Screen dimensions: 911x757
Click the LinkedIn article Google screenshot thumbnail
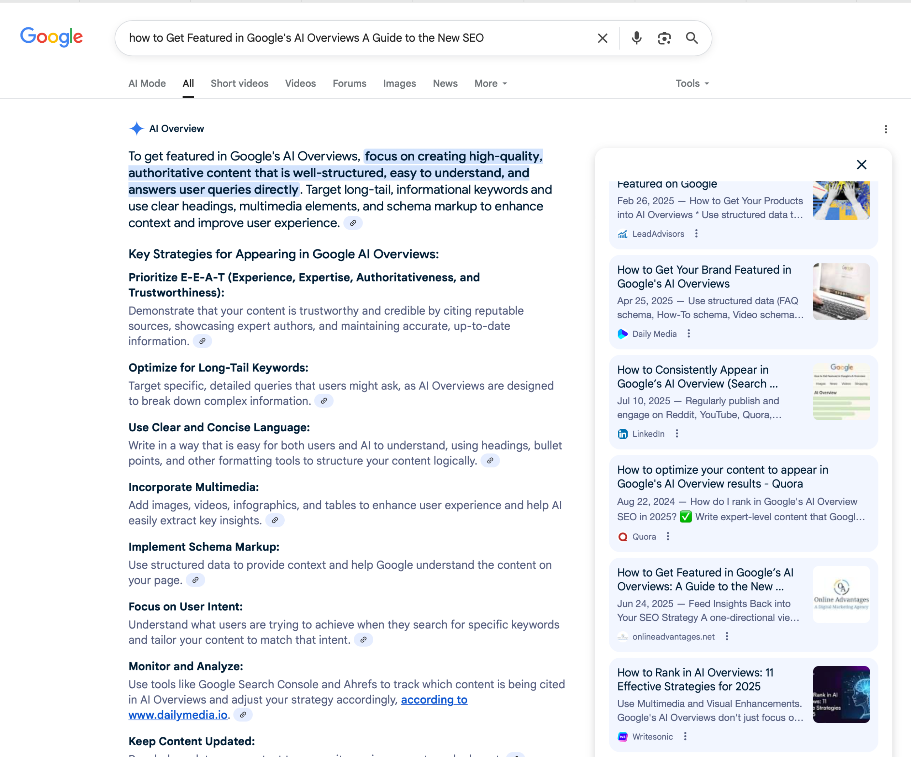(841, 392)
